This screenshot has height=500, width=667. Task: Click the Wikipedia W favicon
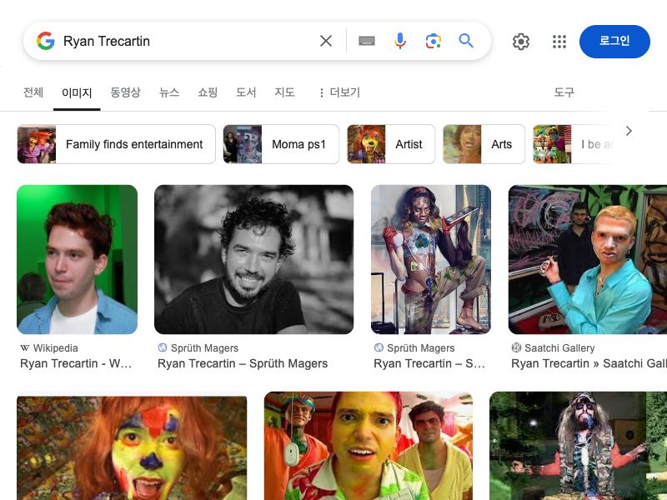click(x=25, y=347)
